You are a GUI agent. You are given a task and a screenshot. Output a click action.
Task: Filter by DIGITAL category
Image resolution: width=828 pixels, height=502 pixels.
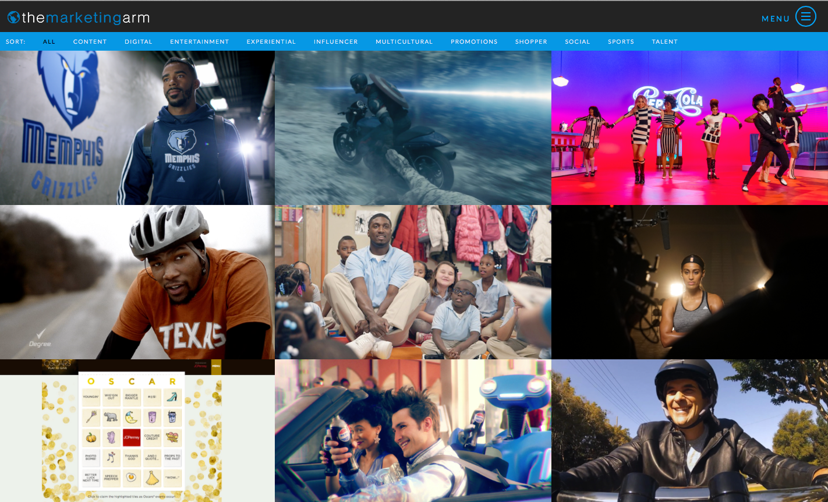(x=139, y=42)
